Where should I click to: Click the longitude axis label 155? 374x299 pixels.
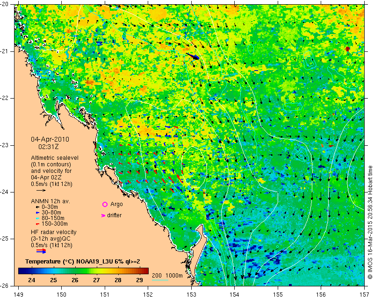278,295
